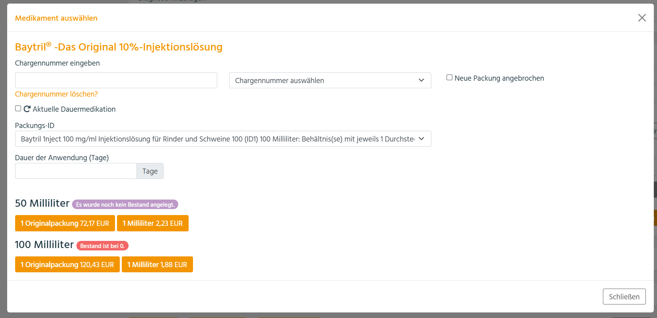Click the purple kein Bestand angelegt badge
Image resolution: width=657 pixels, height=318 pixels.
[x=125, y=205]
